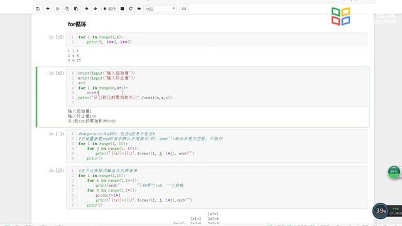Copy selected cells icon

(67, 9)
